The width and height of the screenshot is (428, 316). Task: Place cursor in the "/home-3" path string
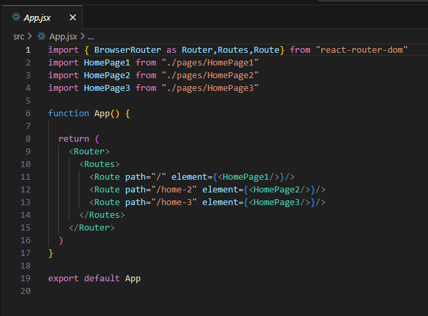click(173, 202)
